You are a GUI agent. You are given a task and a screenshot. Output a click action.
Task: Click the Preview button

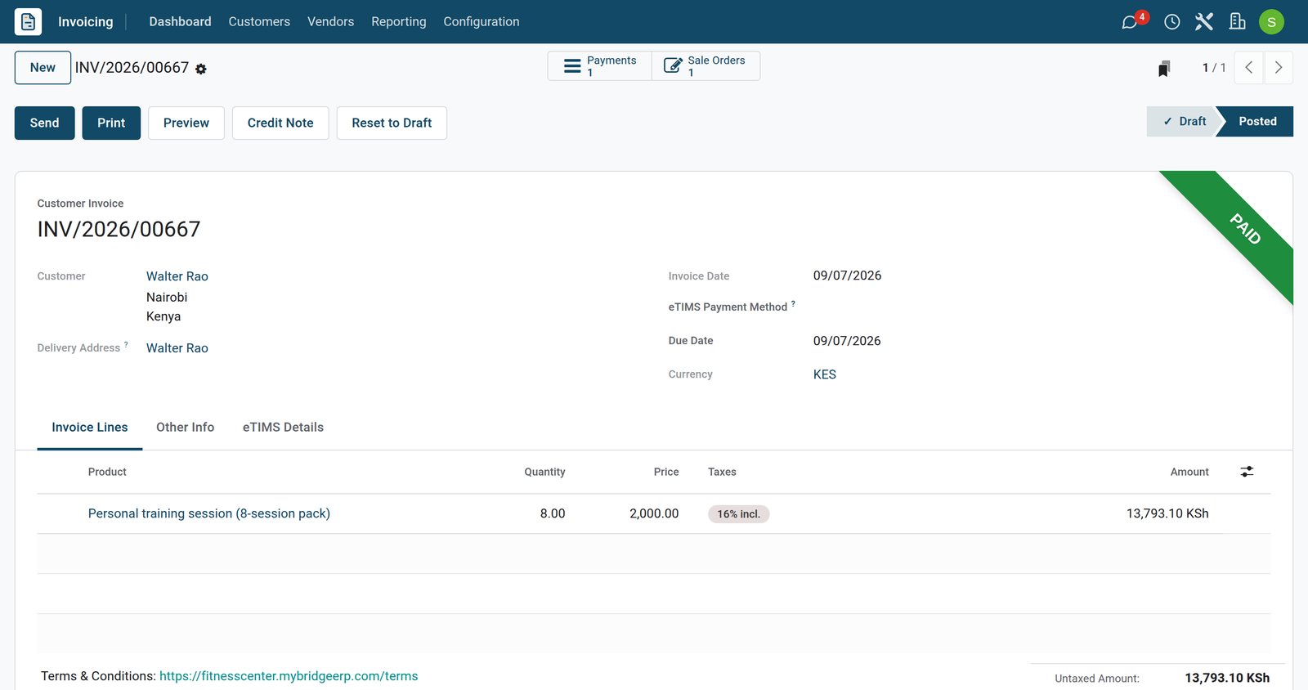[186, 123]
